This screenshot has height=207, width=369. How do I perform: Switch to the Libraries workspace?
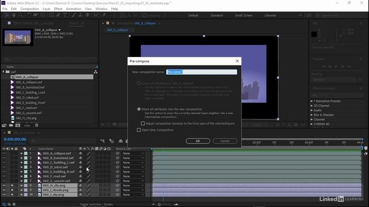(270, 16)
